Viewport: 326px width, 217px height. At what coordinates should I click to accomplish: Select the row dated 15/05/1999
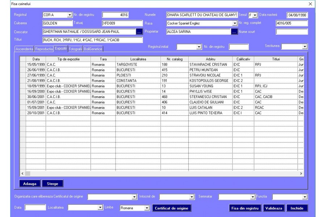[162, 65]
